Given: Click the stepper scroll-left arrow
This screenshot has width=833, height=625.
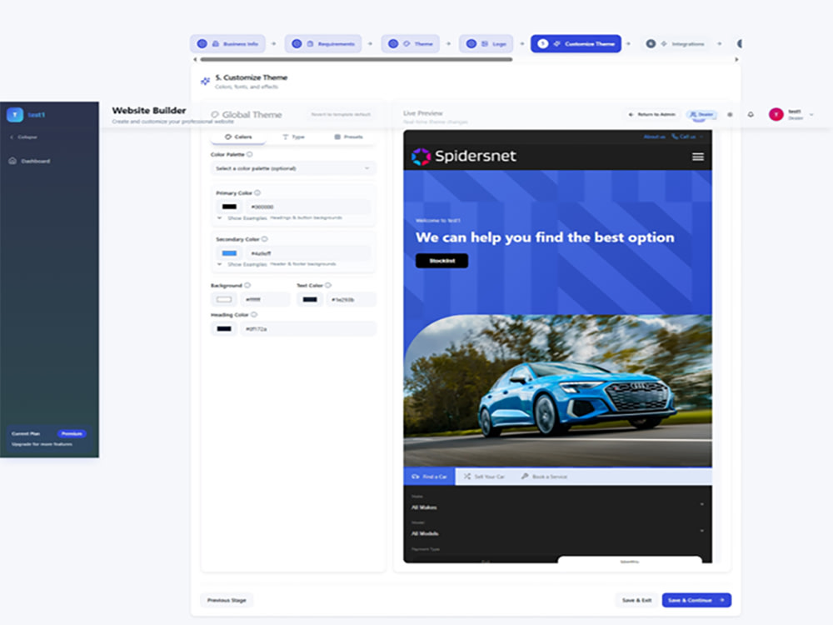Looking at the screenshot, I should click(x=195, y=59).
